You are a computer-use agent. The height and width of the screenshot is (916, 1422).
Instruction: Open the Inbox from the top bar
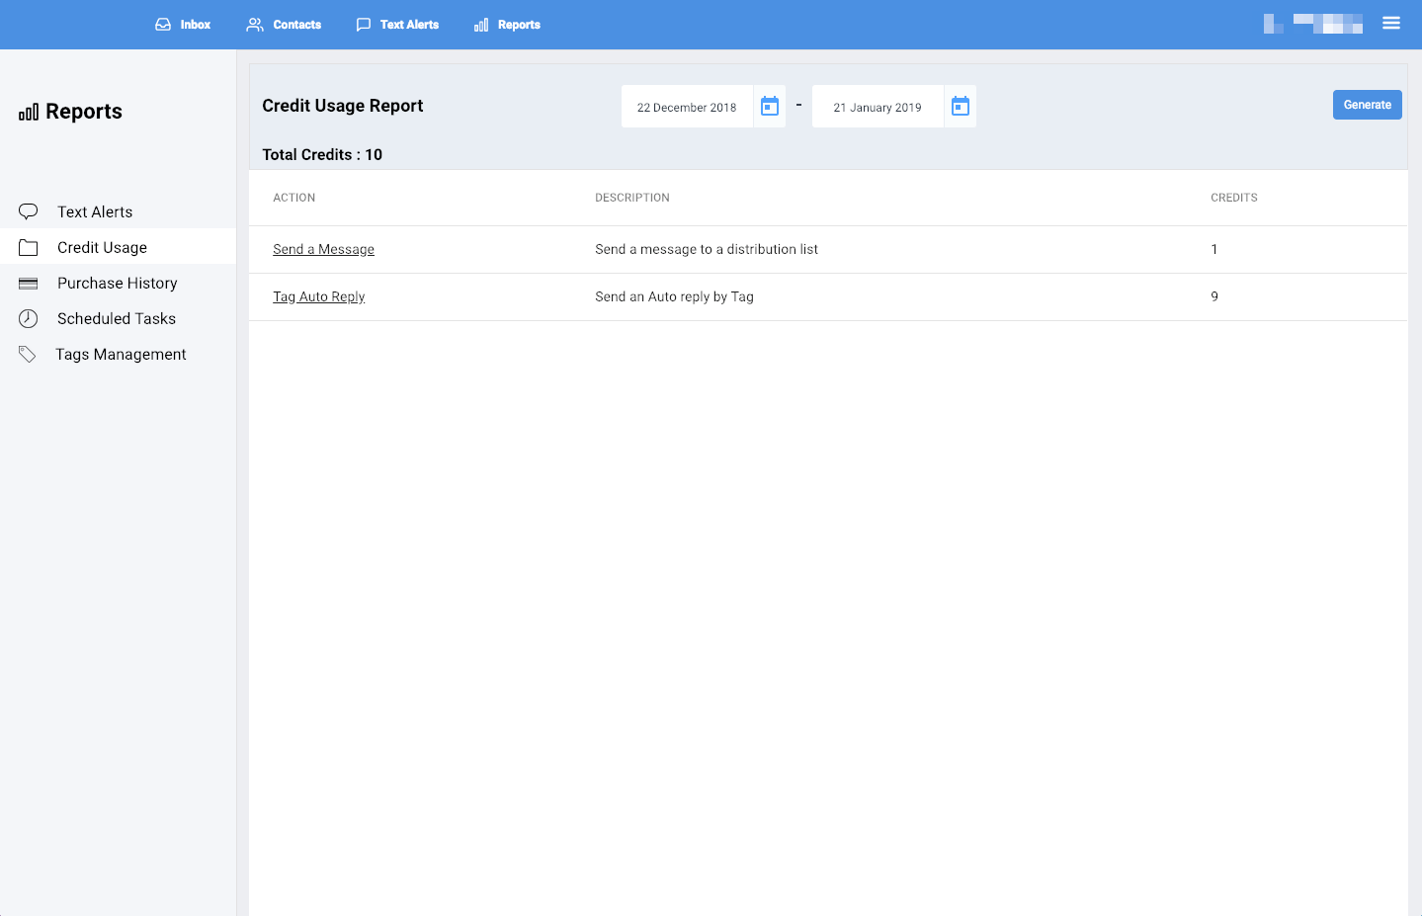coord(183,25)
